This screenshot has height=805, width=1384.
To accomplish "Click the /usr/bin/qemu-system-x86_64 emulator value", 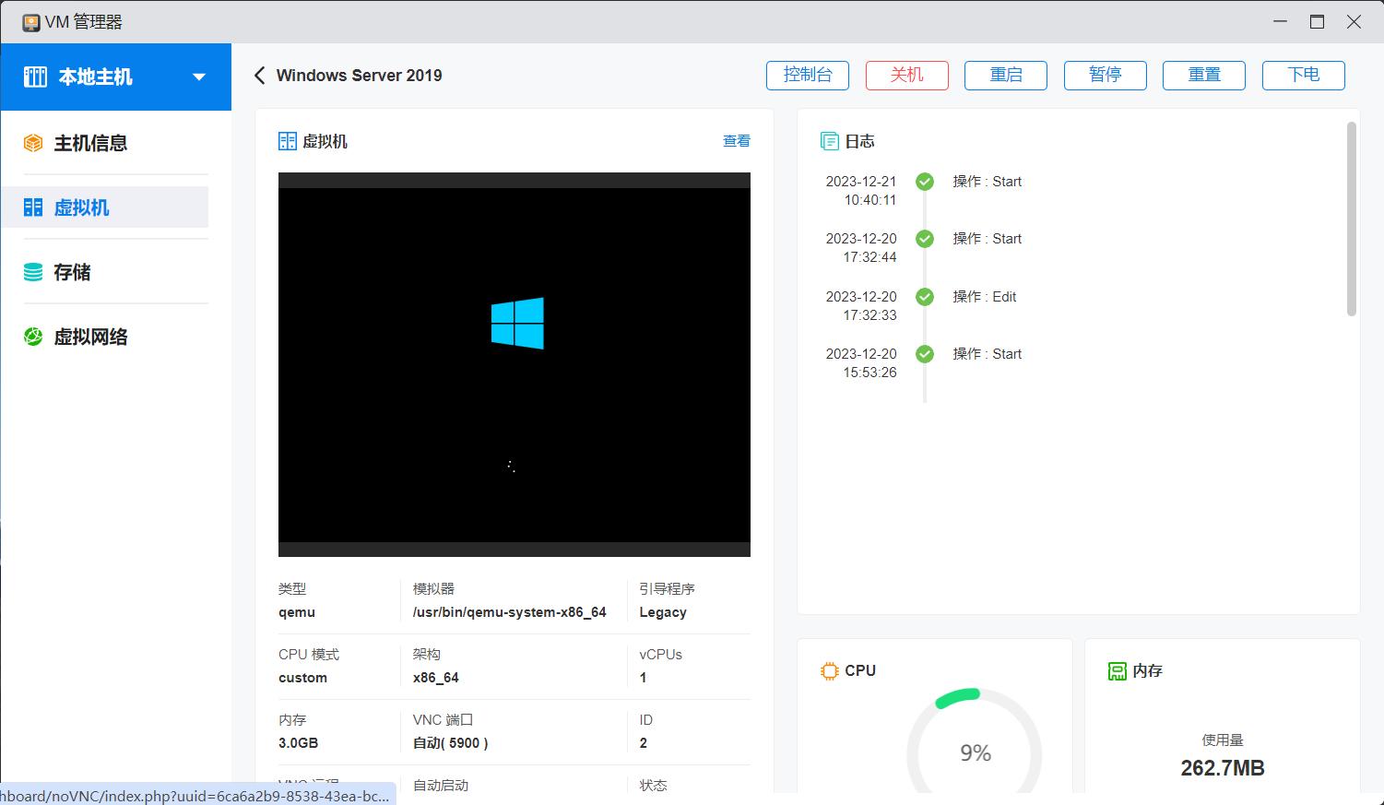I will 510,612.
